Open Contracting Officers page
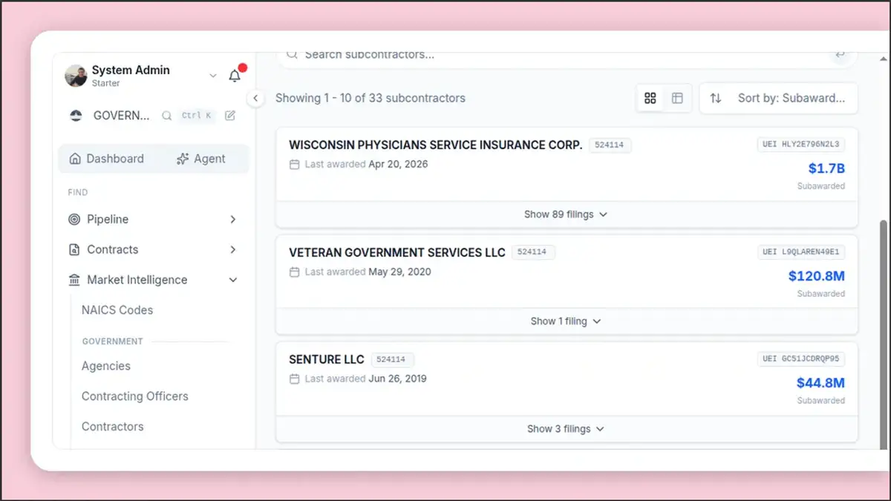Screen dimensions: 891x501 (135, 396)
